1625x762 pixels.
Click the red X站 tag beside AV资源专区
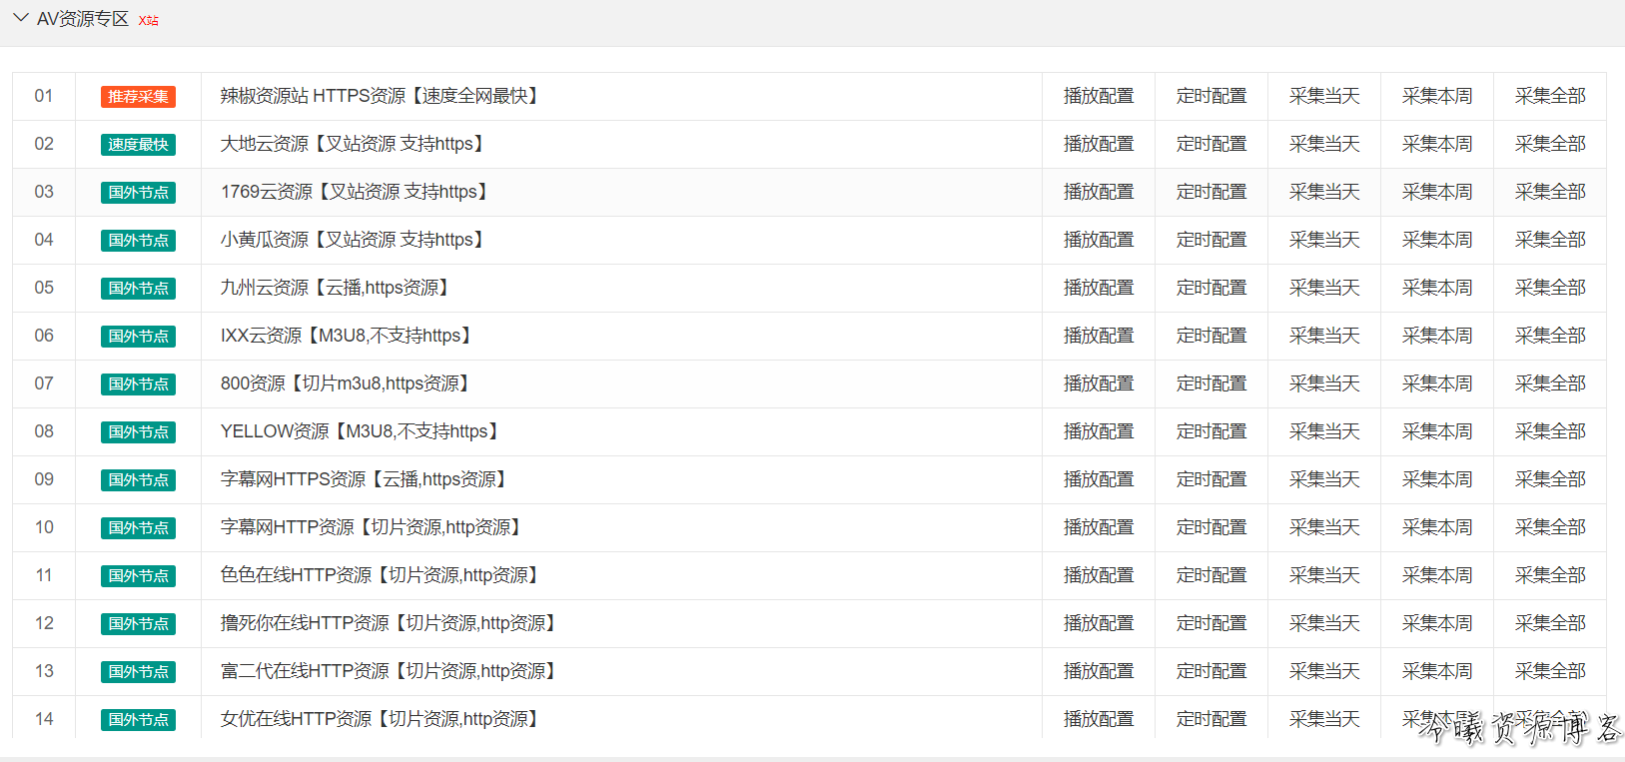(x=148, y=20)
